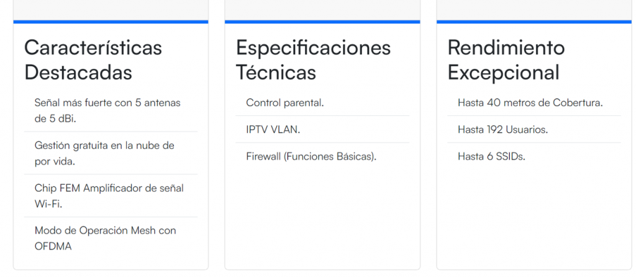
Task: Click the Especificaciones Técnicas heading
Action: click(313, 60)
